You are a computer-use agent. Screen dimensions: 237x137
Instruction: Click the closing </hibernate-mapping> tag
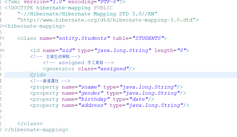36,130
